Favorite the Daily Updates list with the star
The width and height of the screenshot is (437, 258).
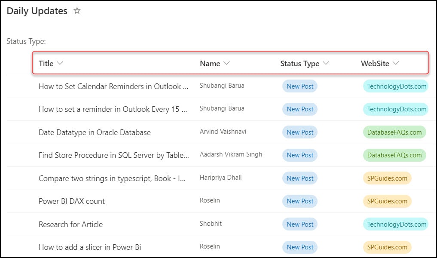(x=77, y=11)
